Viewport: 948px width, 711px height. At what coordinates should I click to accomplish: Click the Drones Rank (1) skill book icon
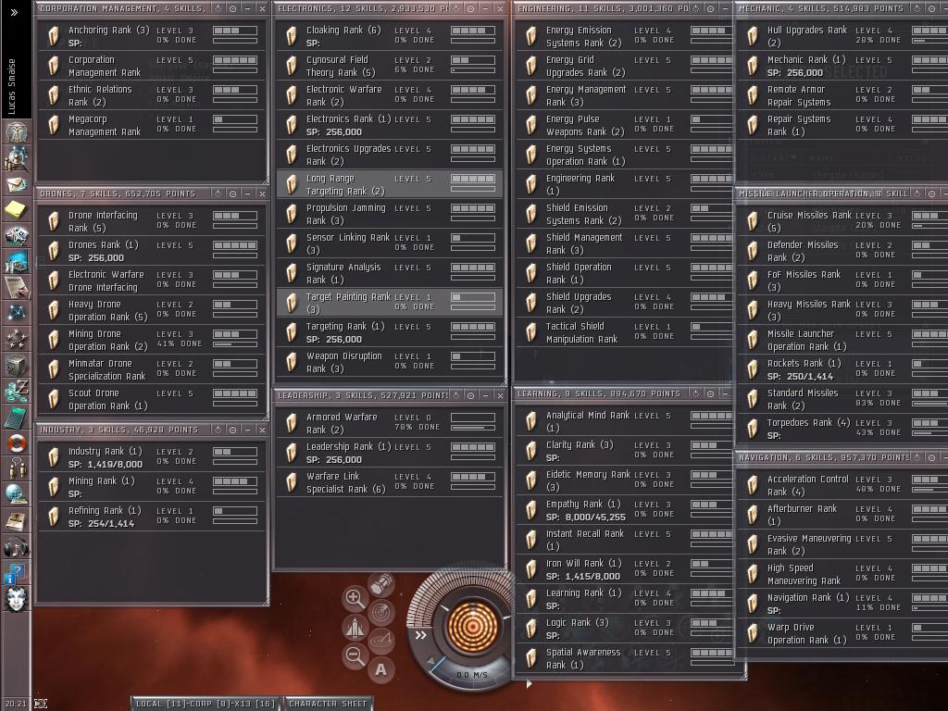pos(54,251)
